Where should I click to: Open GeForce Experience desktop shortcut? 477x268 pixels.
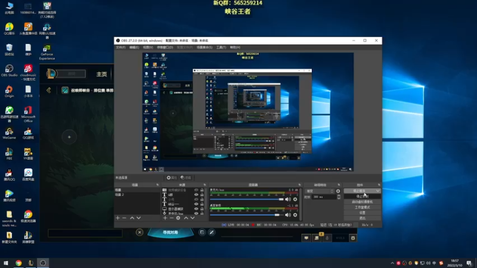pos(47,52)
